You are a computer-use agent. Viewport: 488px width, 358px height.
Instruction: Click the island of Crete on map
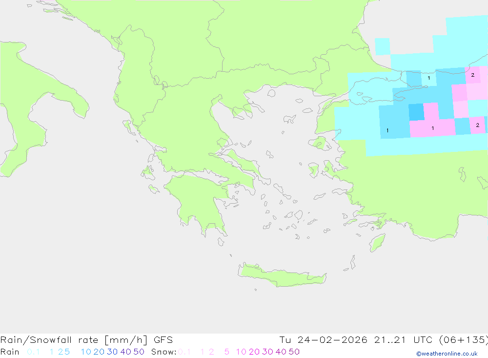[x=282, y=275]
